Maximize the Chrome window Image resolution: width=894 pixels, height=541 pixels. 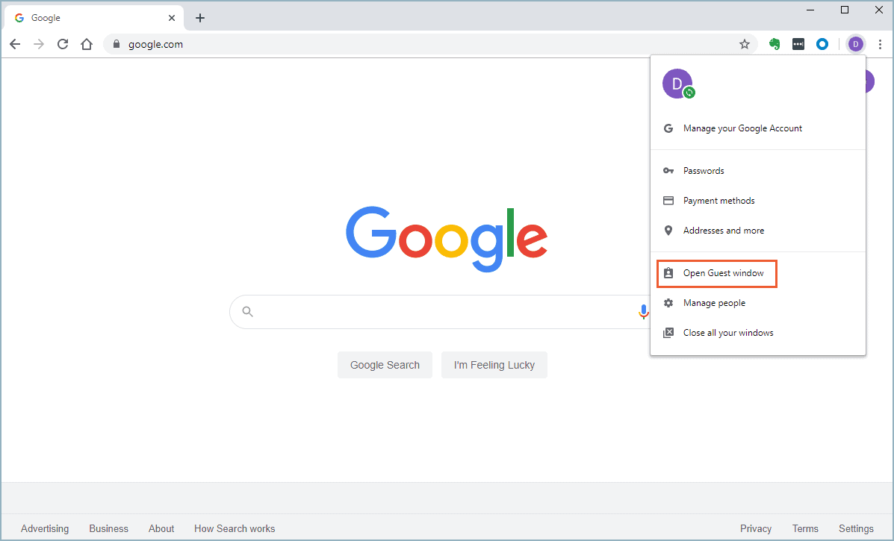coord(845,10)
